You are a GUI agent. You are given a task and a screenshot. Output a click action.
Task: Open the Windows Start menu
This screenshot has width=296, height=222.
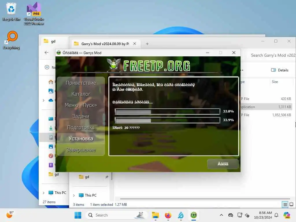tap(78, 215)
